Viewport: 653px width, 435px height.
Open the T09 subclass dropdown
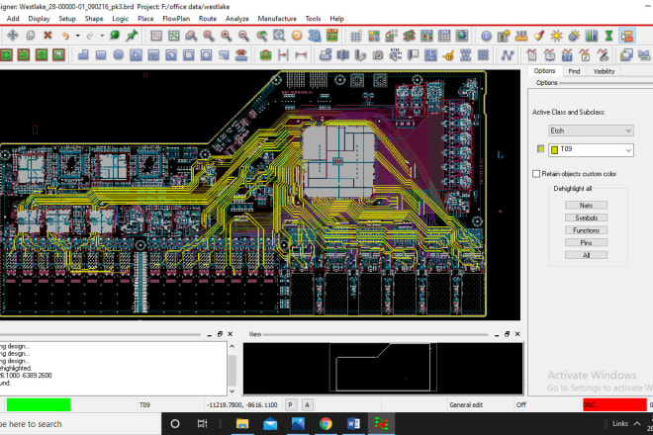pos(591,150)
